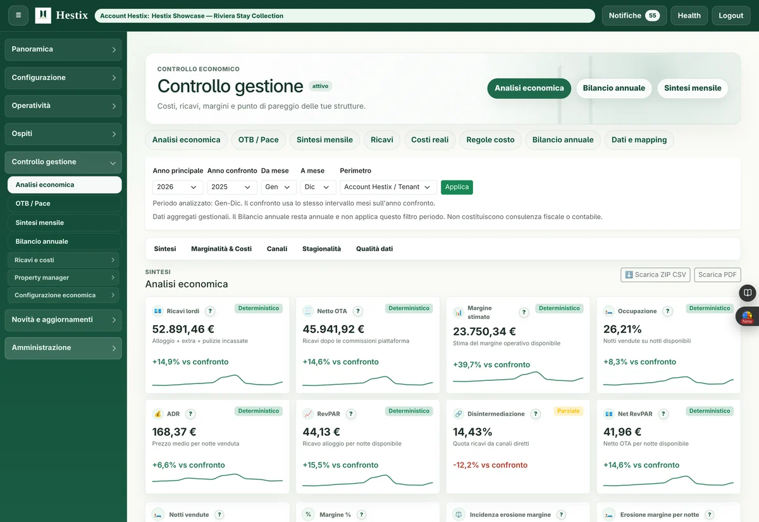Open help for Net RevPAR card
The height and width of the screenshot is (522, 759).
coord(663,414)
